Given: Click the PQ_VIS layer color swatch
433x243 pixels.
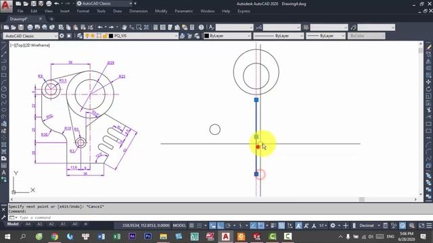Looking at the screenshot, I should (111, 36).
